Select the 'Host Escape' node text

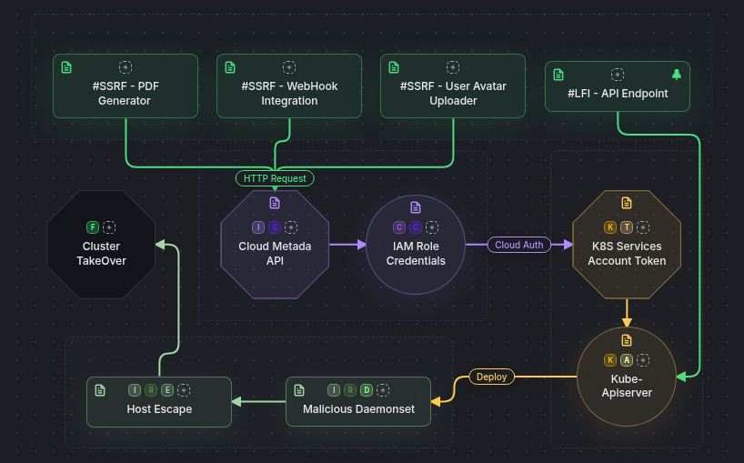[159, 409]
